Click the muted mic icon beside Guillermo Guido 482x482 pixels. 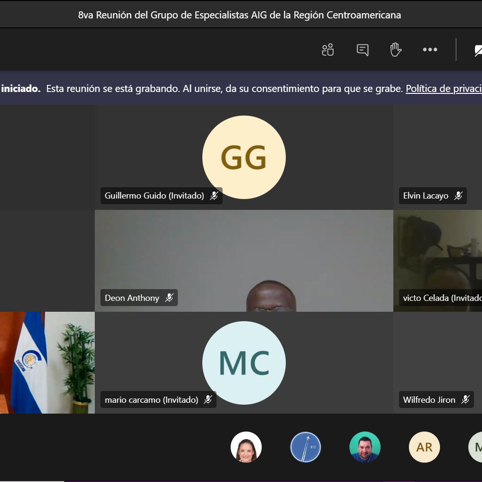click(214, 196)
